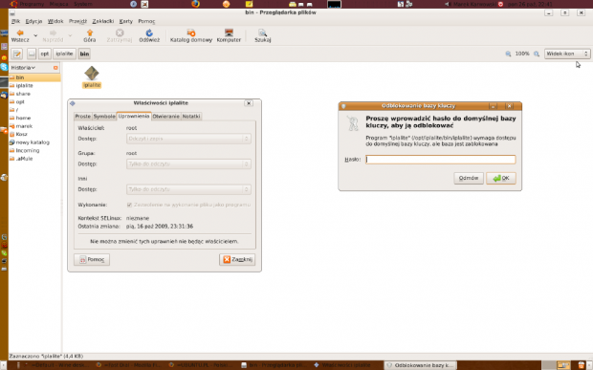593x370 pixels.
Task: Open the Pomoc menu
Action: (146, 21)
